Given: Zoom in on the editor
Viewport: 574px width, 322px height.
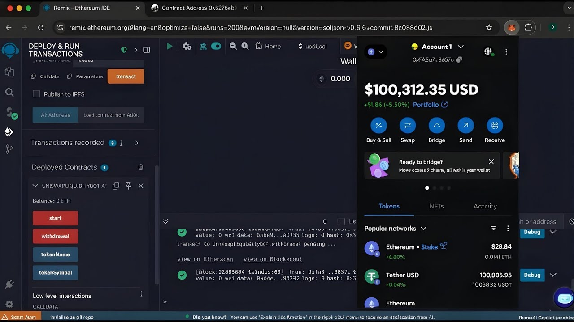Looking at the screenshot, I should click(245, 46).
